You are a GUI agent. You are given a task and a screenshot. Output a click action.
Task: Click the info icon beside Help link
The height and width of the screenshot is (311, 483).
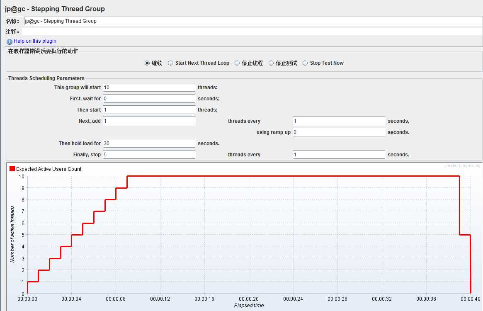10,41
